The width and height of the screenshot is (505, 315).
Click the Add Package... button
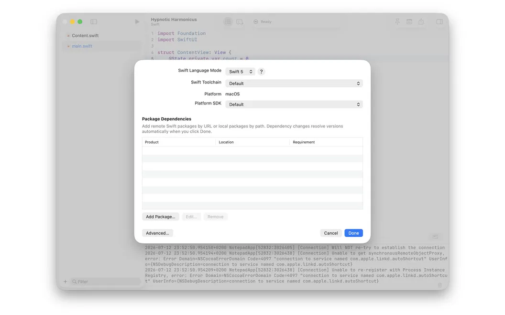click(x=160, y=217)
